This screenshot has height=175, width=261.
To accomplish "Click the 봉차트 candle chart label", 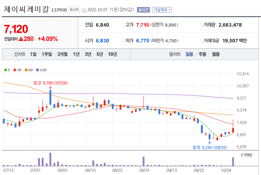I will click(175, 54).
